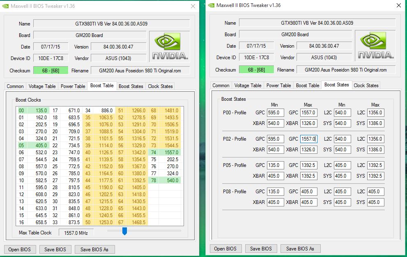Click Save BIOS As in the right window
The image size is (407, 257).
300,249
